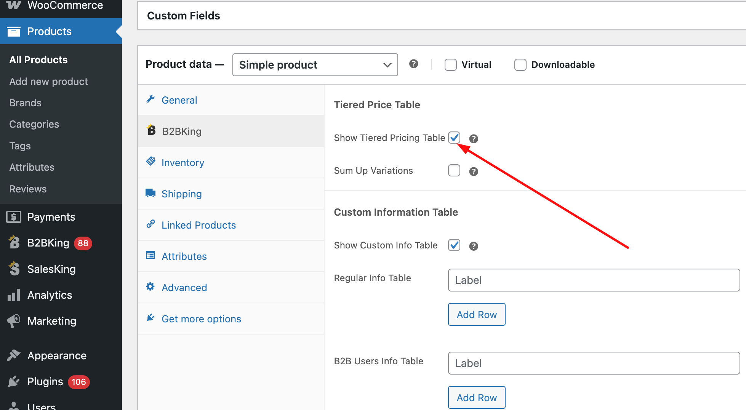
Task: Click the Payments dollar icon
Action: (x=14, y=217)
